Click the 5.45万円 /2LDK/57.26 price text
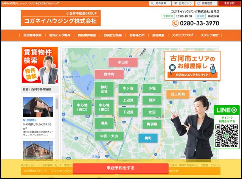The image size is (242, 179). pos(37,125)
